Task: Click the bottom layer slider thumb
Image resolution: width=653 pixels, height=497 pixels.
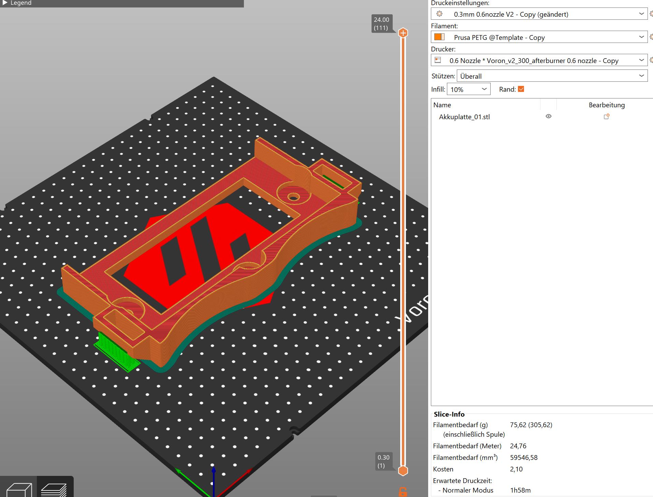Action: [x=403, y=470]
